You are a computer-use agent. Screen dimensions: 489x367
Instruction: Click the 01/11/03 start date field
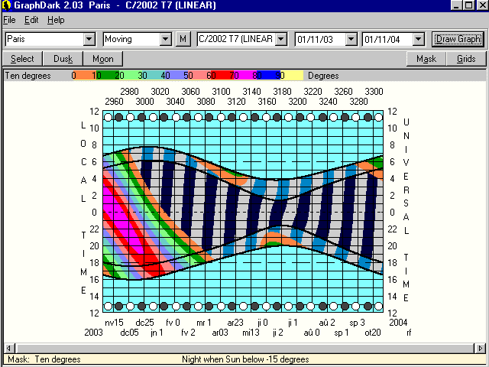click(x=321, y=39)
